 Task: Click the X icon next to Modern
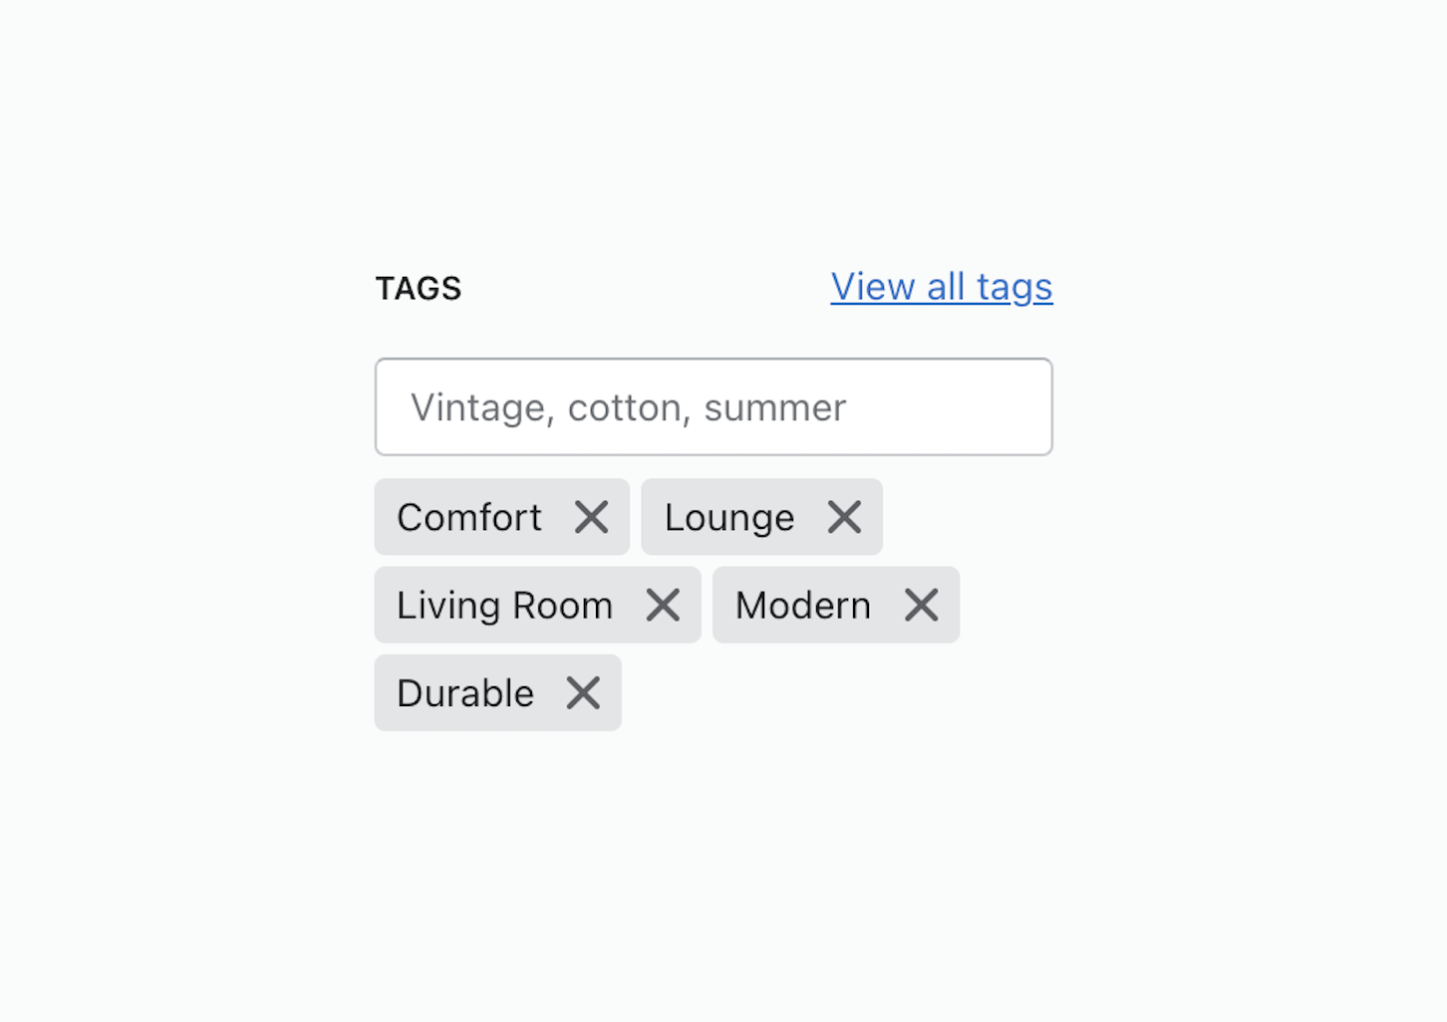(921, 605)
